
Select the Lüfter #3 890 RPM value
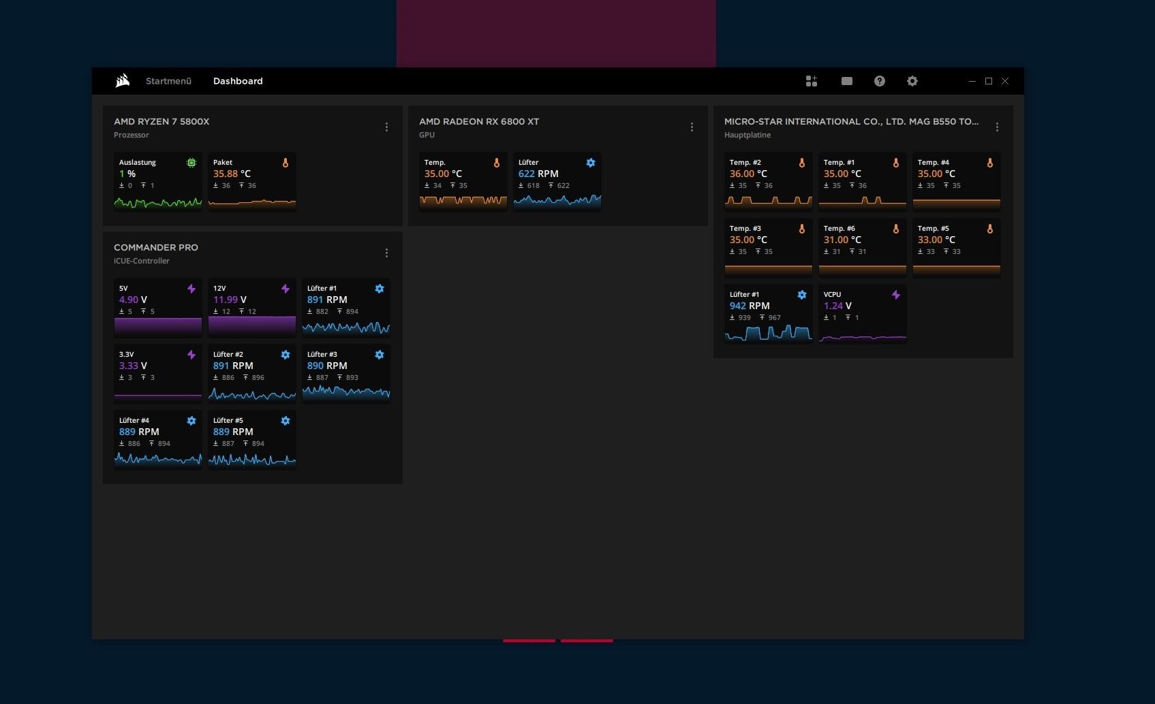[x=327, y=366]
